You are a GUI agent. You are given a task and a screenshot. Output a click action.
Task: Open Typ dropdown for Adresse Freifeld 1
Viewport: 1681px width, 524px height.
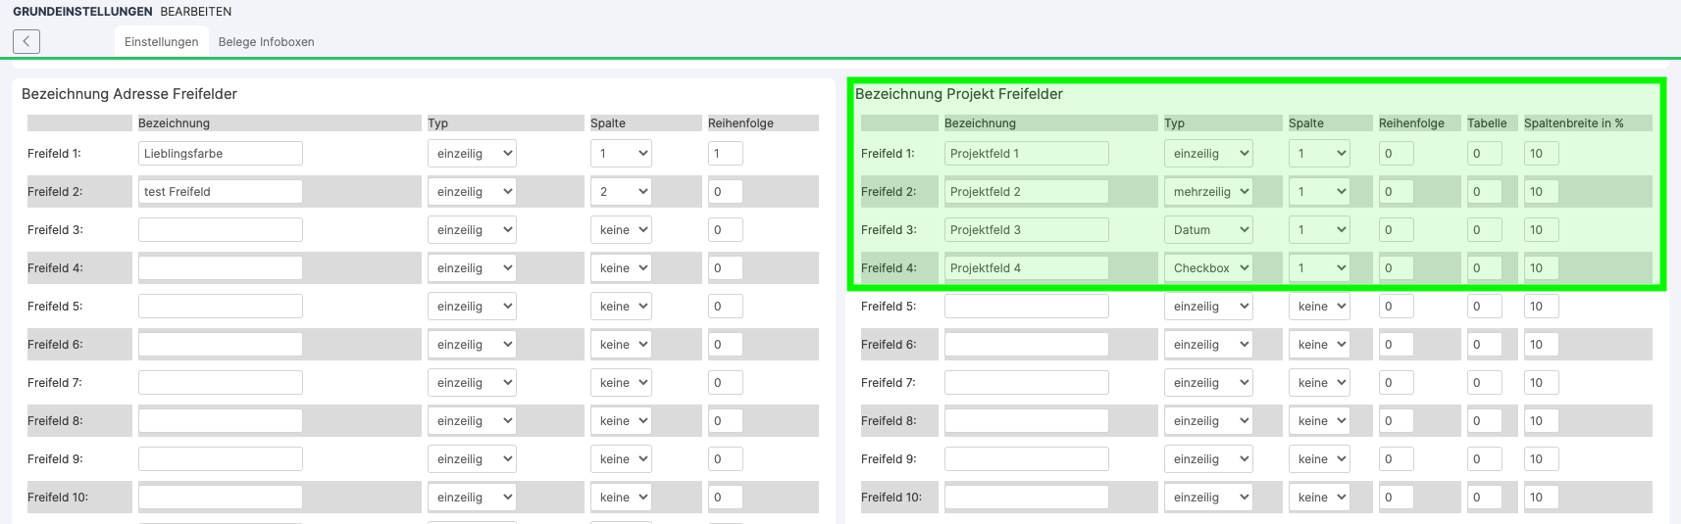tap(472, 154)
